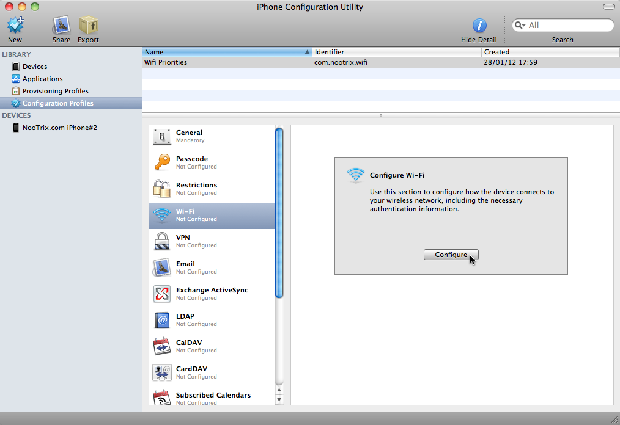This screenshot has height=425, width=620.
Task: Click the Applications icon in the sidebar
Action: click(x=16, y=79)
